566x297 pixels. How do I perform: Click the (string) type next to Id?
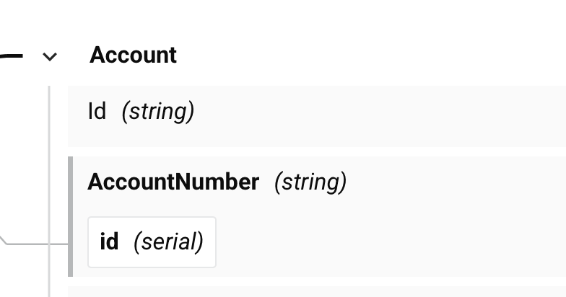click(x=158, y=112)
